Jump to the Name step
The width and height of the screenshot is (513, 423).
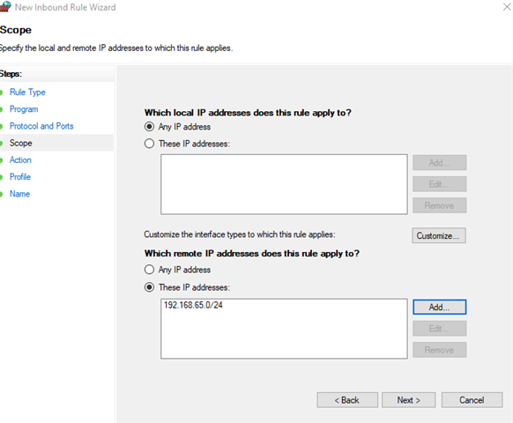(x=19, y=194)
